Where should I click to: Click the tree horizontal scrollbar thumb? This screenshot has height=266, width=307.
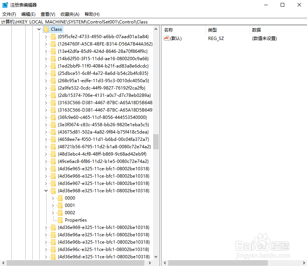click(75, 263)
